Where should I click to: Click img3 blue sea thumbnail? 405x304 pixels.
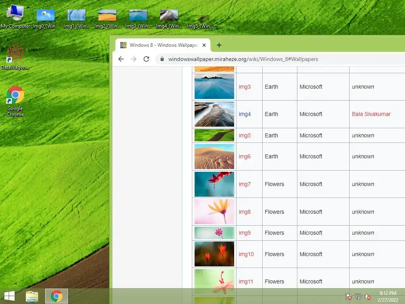(214, 87)
